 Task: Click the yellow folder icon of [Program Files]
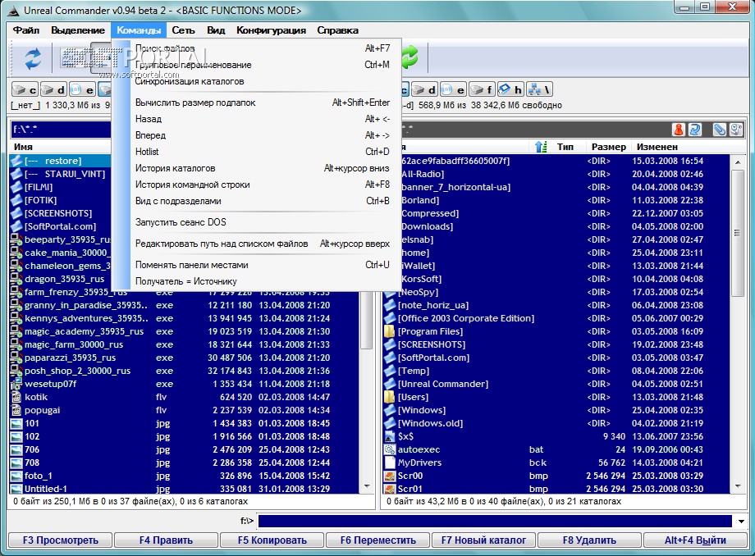(390, 331)
